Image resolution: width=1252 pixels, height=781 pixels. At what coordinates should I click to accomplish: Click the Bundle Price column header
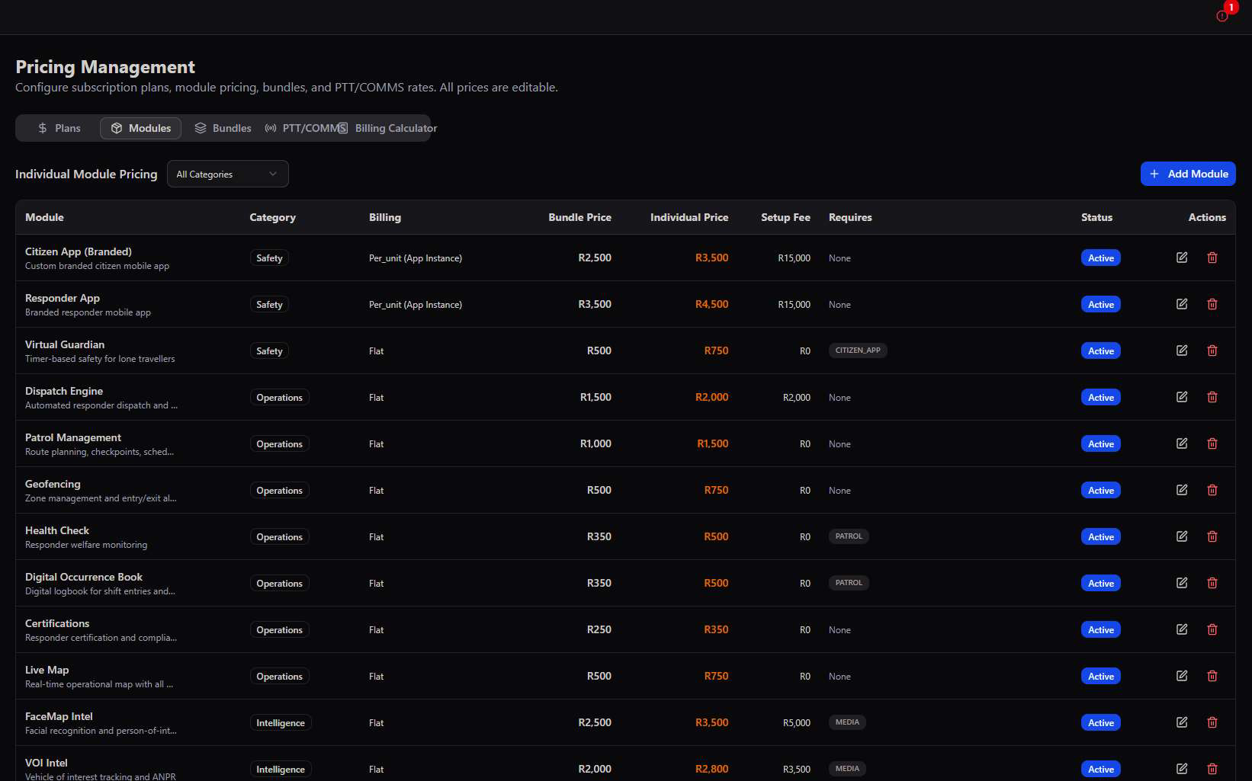(579, 217)
